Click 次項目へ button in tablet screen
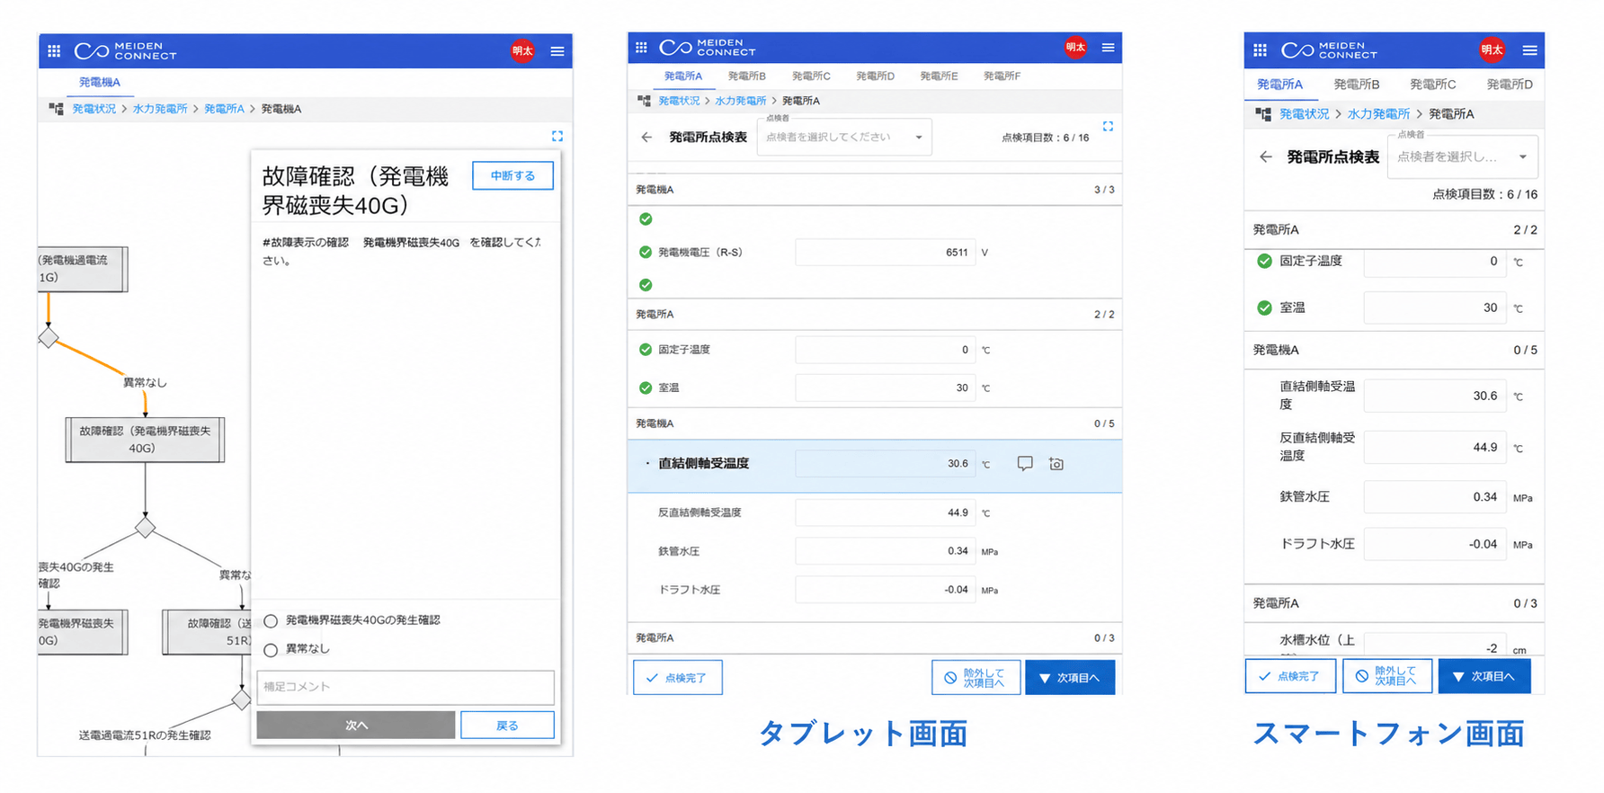The height and width of the screenshot is (793, 1604). point(1070,678)
